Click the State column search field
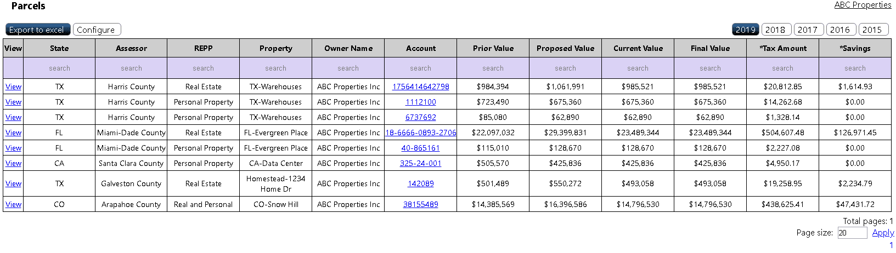 [x=59, y=68]
